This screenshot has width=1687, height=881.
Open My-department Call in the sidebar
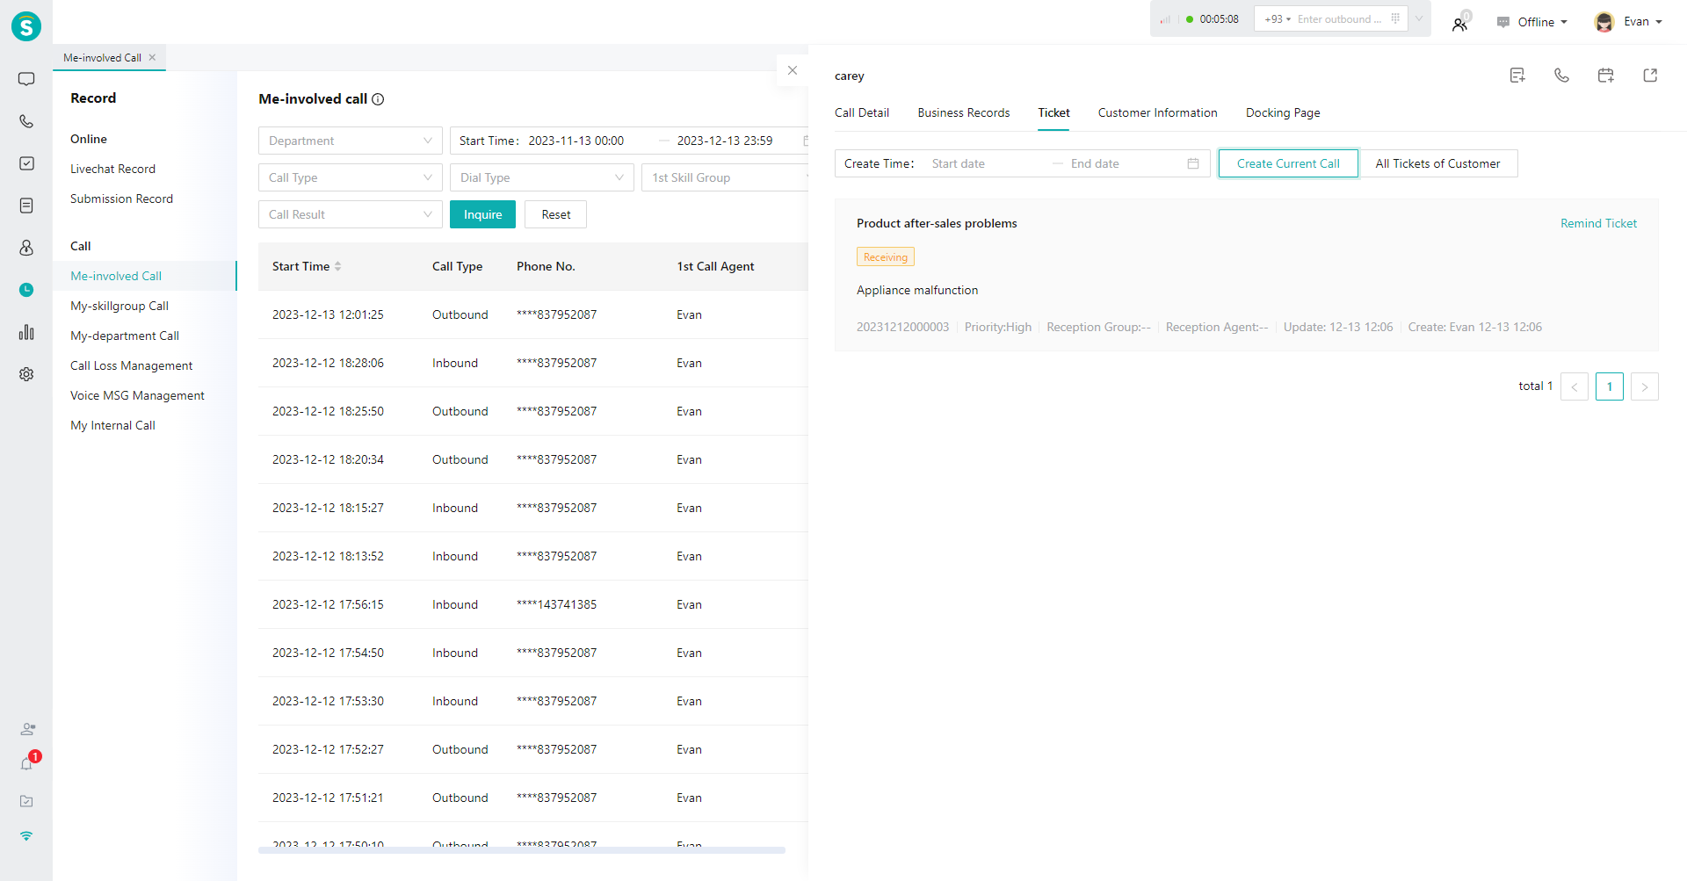click(125, 336)
